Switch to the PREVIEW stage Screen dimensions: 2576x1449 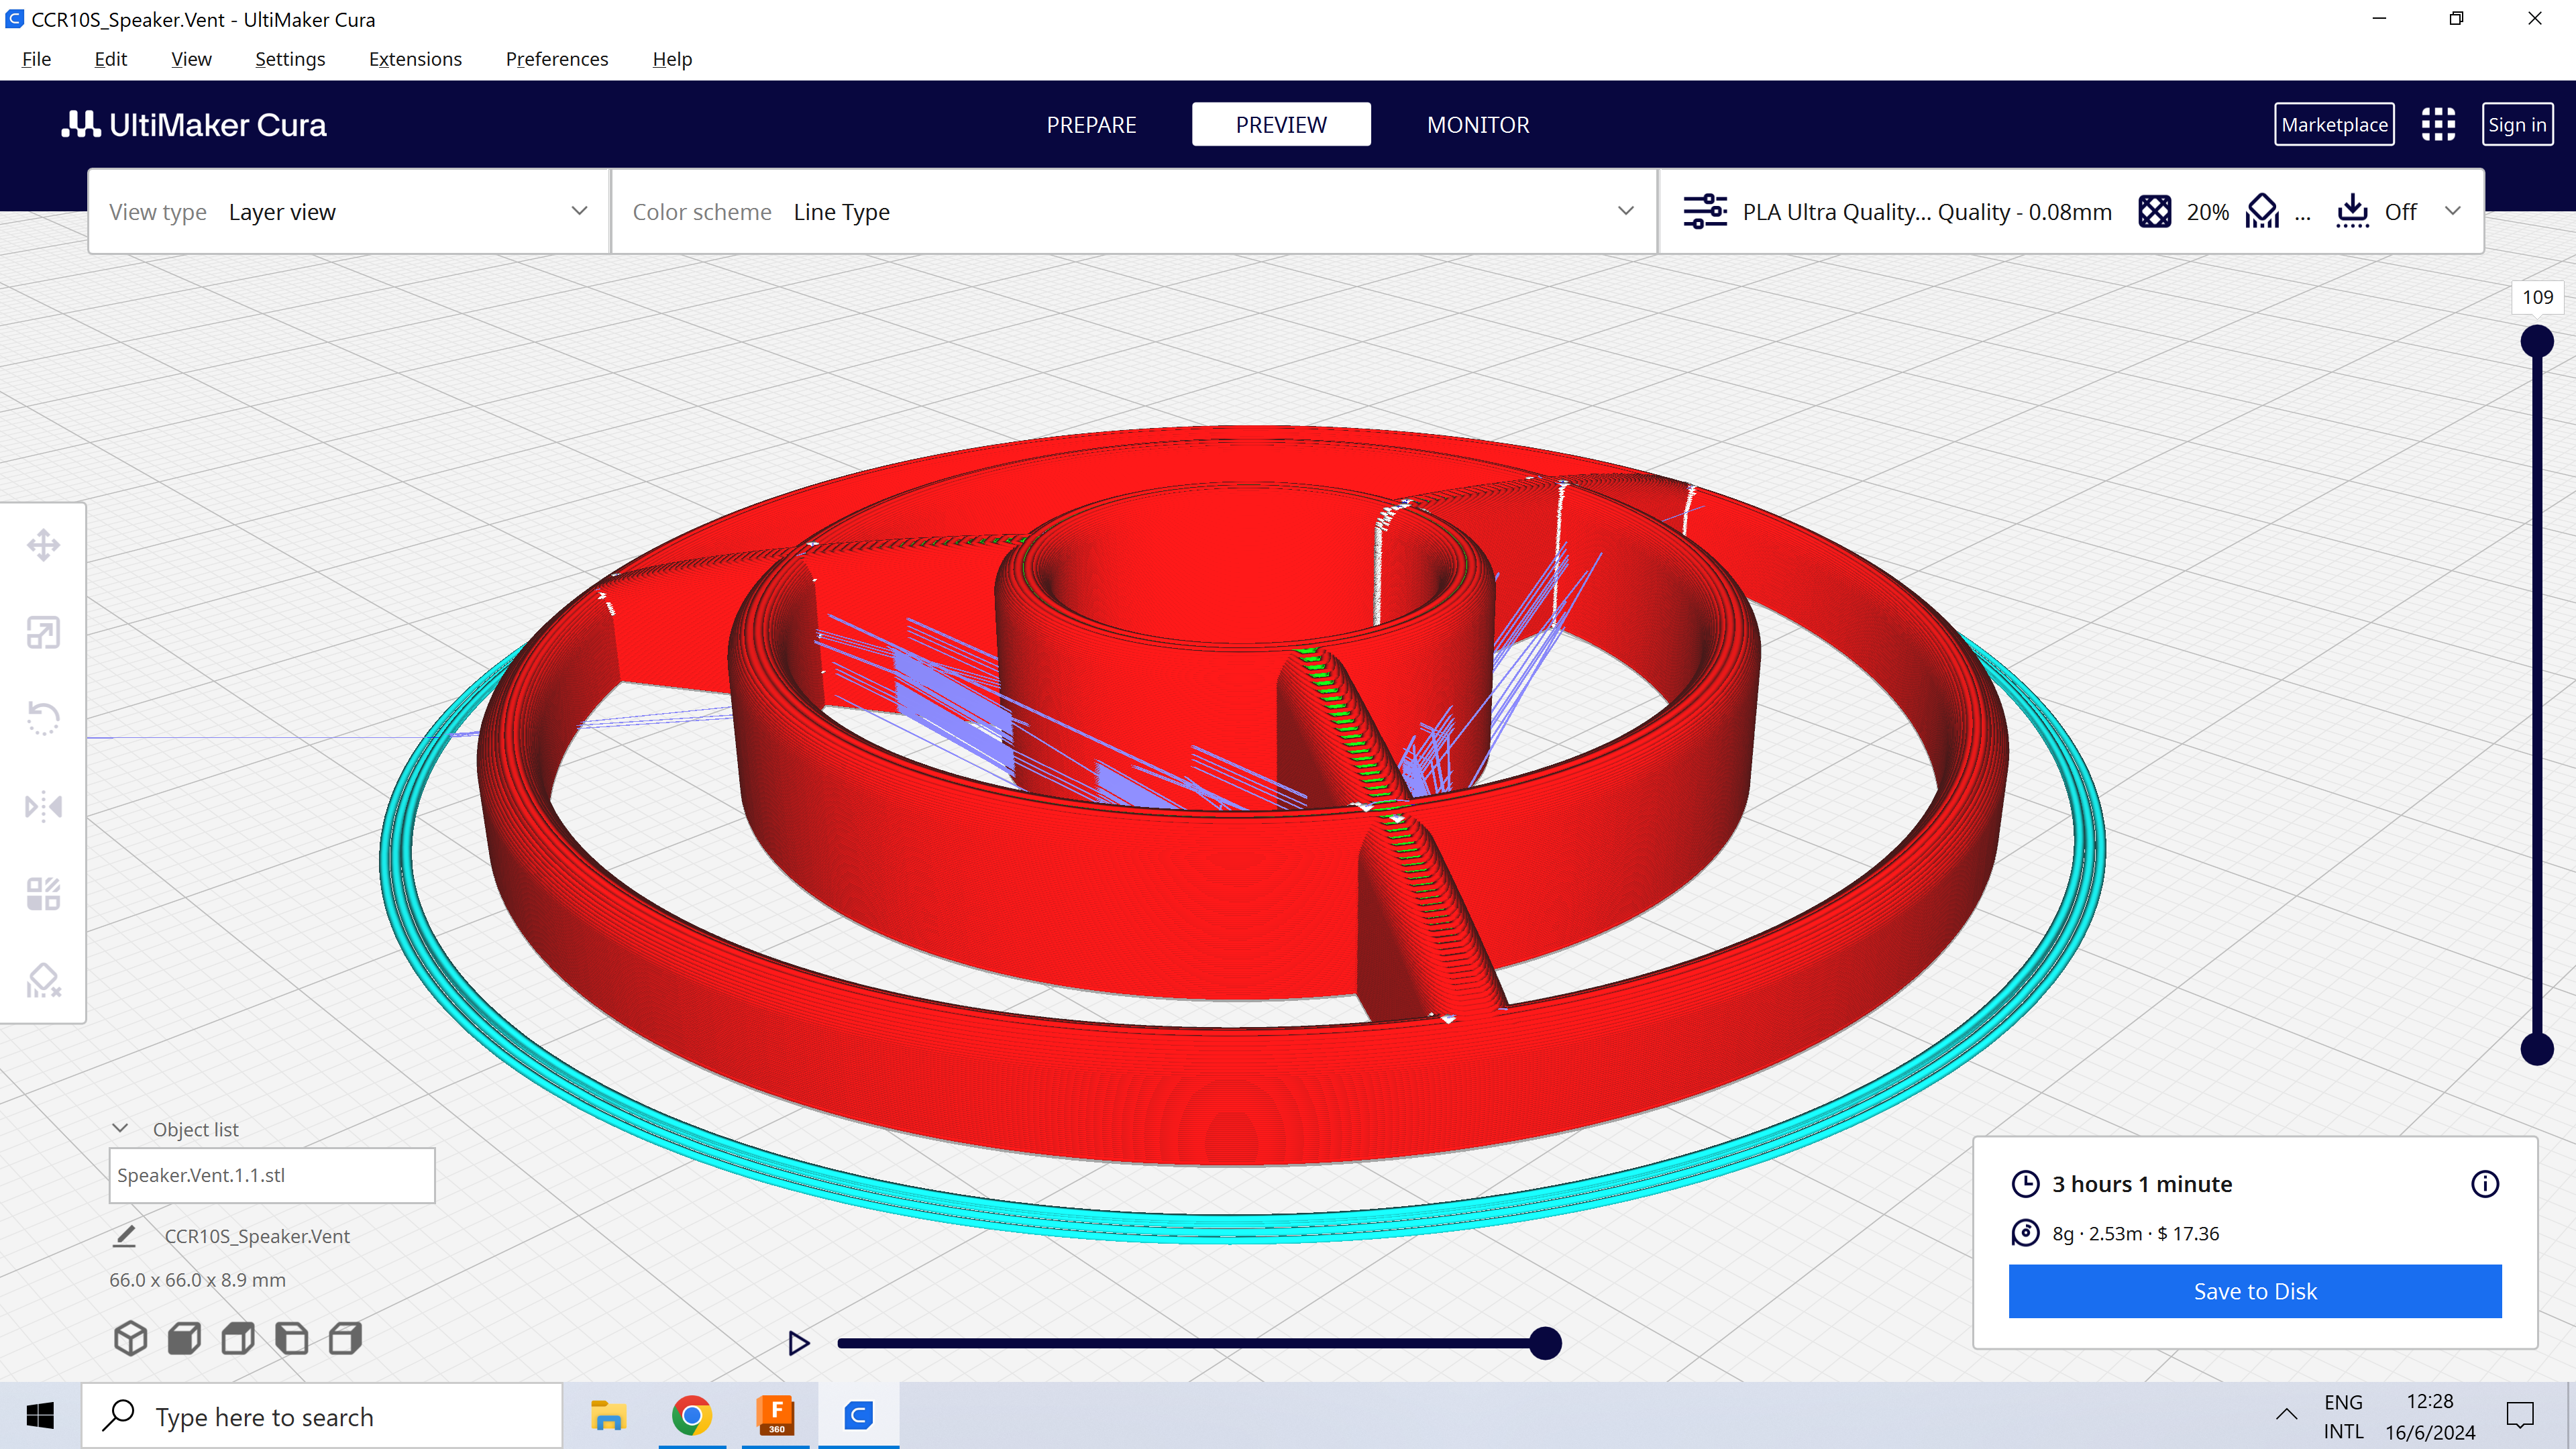click(x=1281, y=124)
